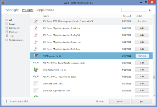Add Expression SuperPreview Trial
157x107 pixels.
pyautogui.click(x=142, y=90)
